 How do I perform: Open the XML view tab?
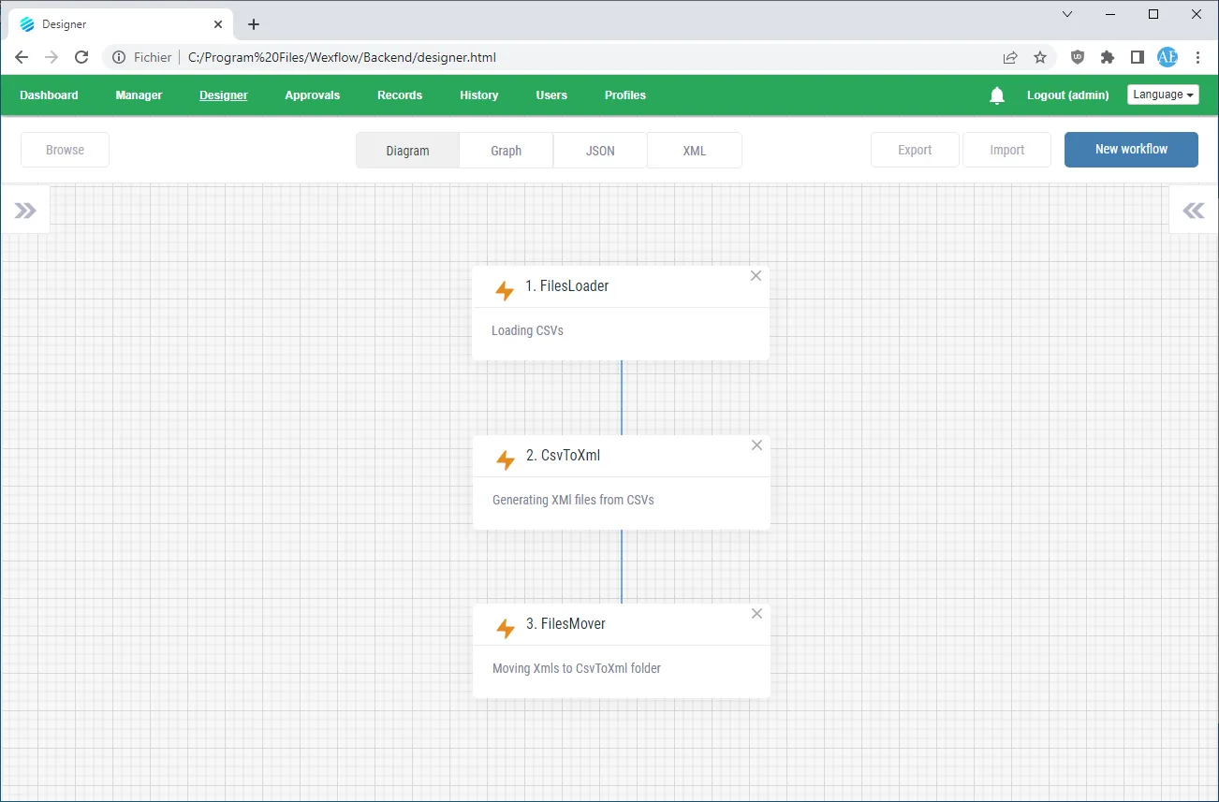(x=694, y=151)
